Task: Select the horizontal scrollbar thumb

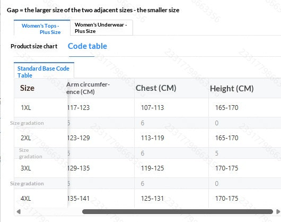Action: (x=178, y=211)
